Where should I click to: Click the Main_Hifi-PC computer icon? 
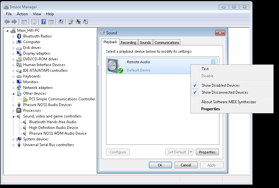coord(13,30)
